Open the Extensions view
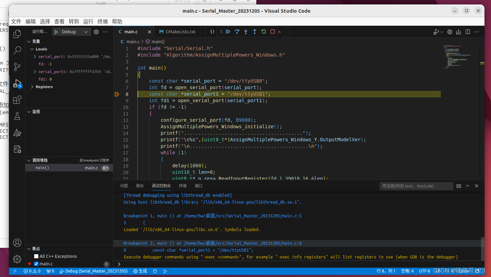Viewport: 491px width, 277px height. (x=17, y=100)
